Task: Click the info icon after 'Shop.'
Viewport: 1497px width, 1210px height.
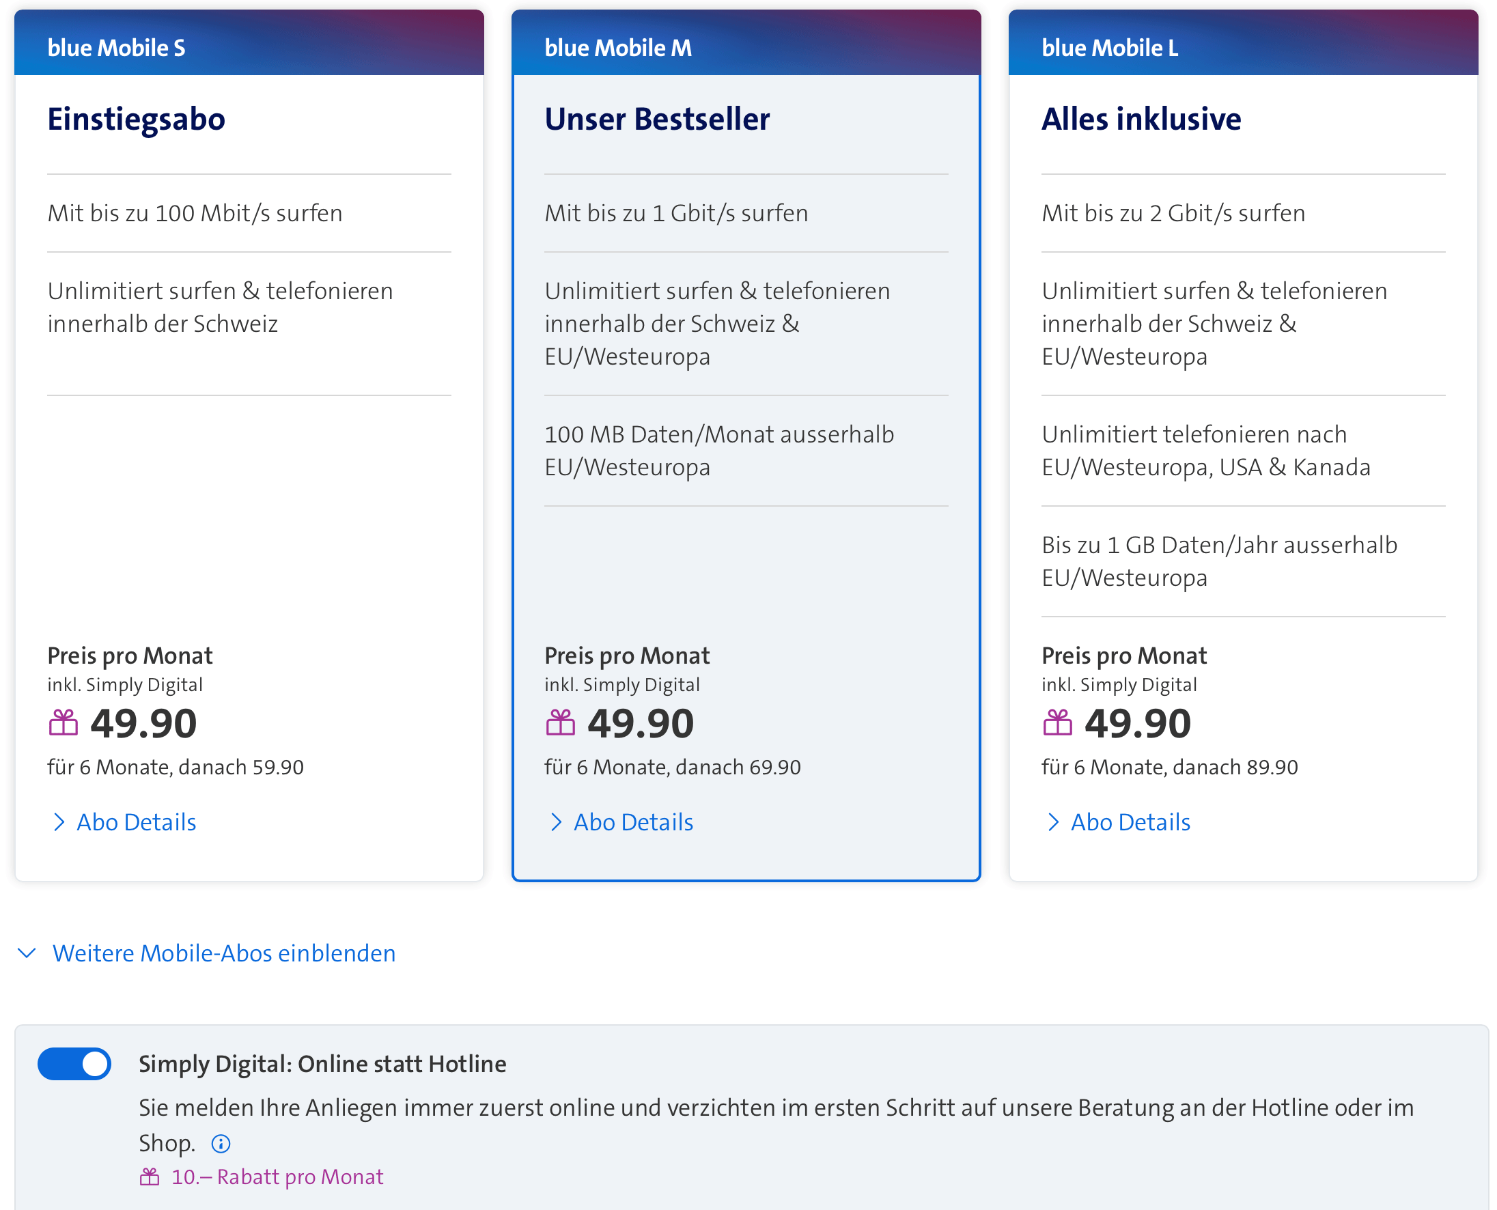Action: click(221, 1144)
